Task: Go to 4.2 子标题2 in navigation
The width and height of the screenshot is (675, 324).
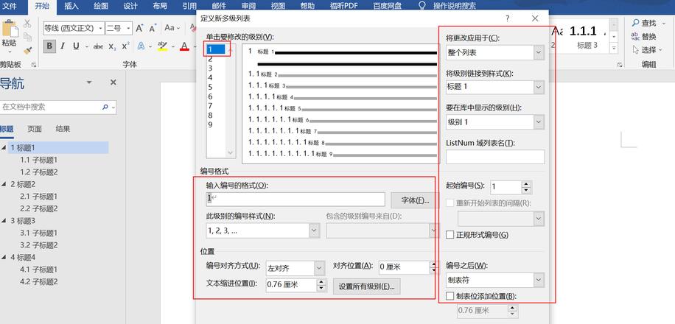Action: point(39,282)
